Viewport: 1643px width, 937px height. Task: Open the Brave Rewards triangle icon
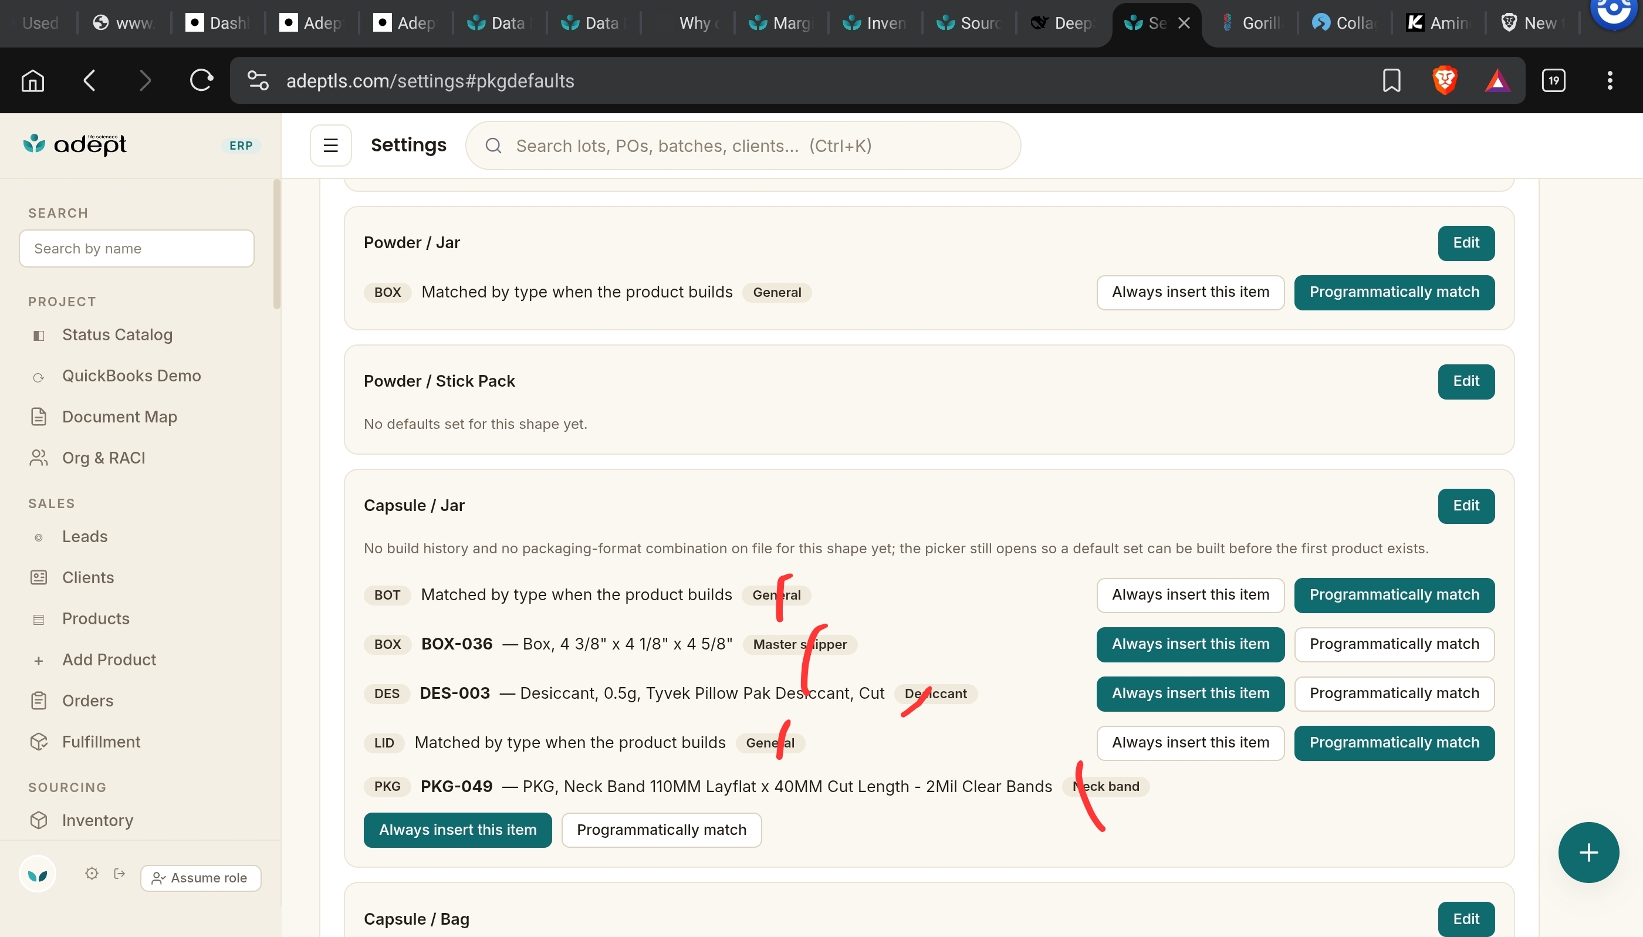point(1497,80)
